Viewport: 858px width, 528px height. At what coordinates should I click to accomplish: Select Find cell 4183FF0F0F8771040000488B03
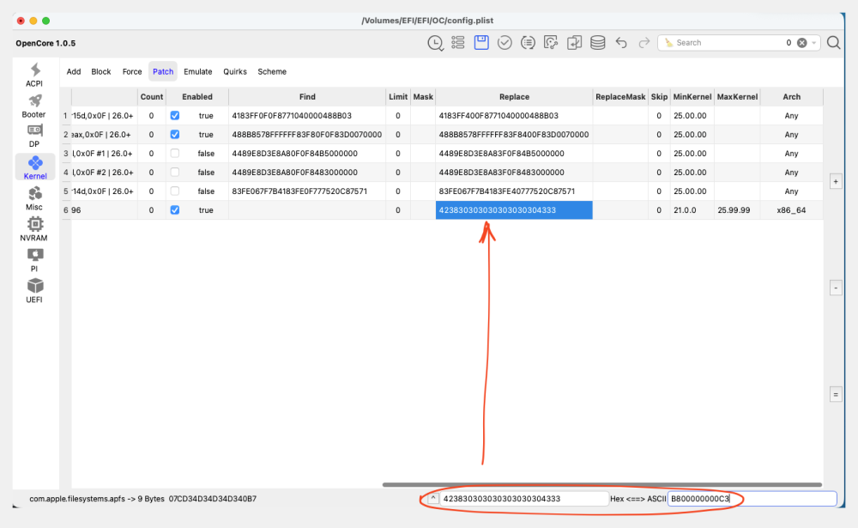(x=307, y=116)
